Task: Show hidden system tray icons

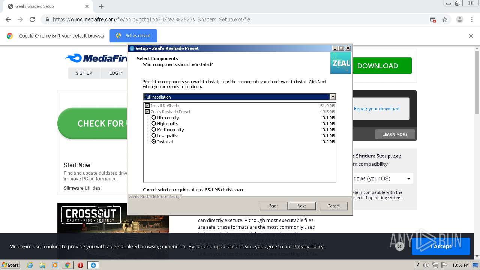Action: [418, 265]
